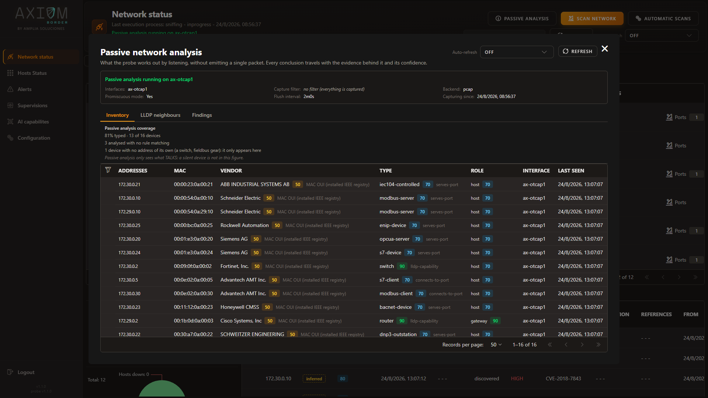Viewport: 708px width, 398px height.
Task: Click the orange network status header icon
Action: coord(99,27)
